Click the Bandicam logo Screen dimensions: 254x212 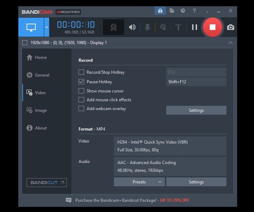pyautogui.click(x=37, y=12)
